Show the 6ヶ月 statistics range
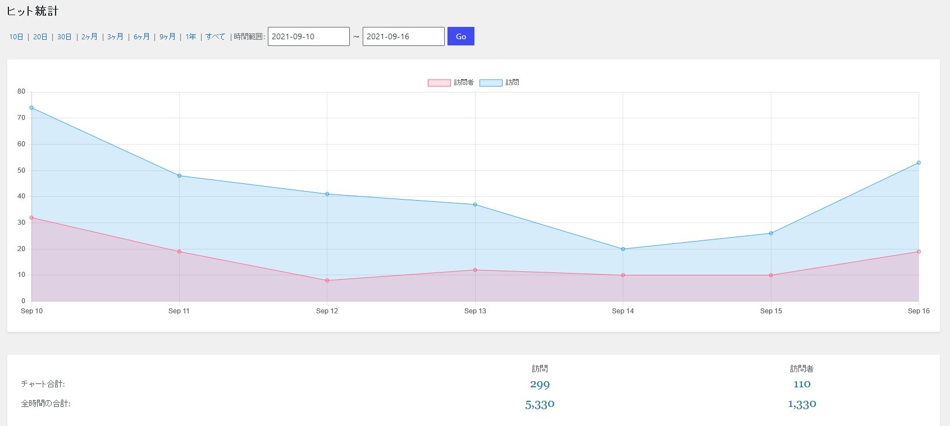This screenshot has height=426, width=950. tap(141, 37)
